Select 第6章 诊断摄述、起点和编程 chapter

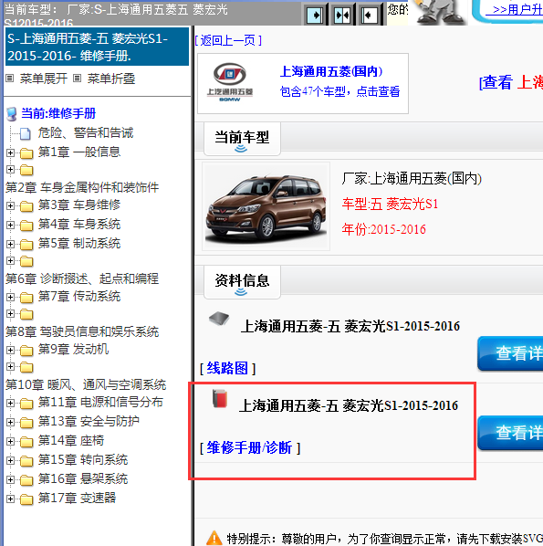coord(82,278)
